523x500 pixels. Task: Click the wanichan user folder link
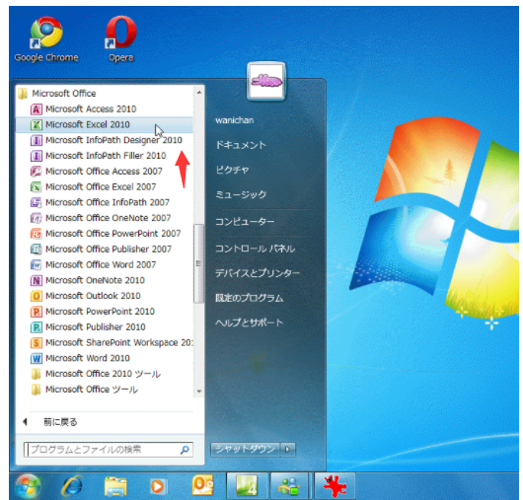coord(235,120)
